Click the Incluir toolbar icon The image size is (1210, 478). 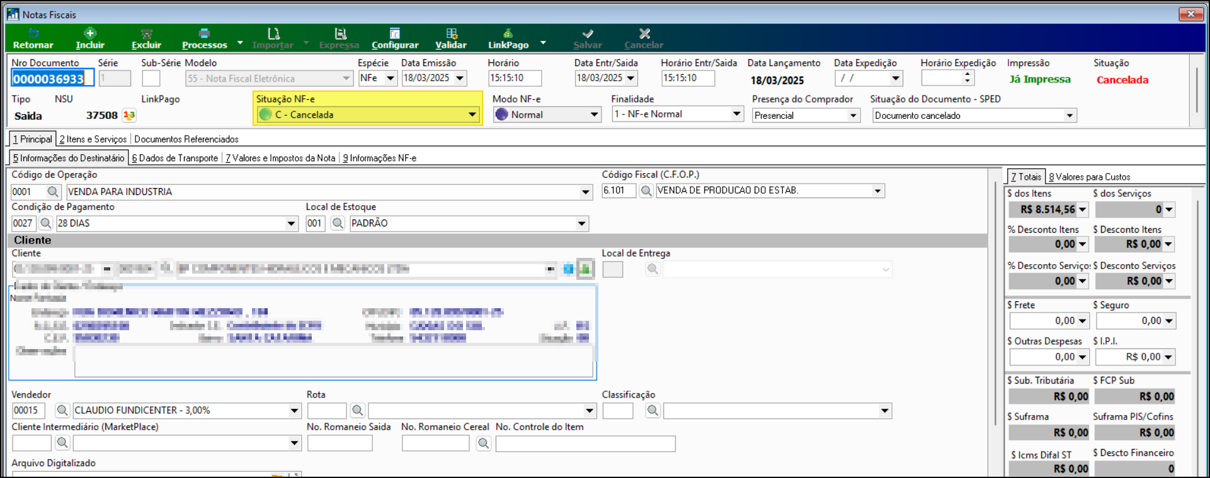click(90, 33)
